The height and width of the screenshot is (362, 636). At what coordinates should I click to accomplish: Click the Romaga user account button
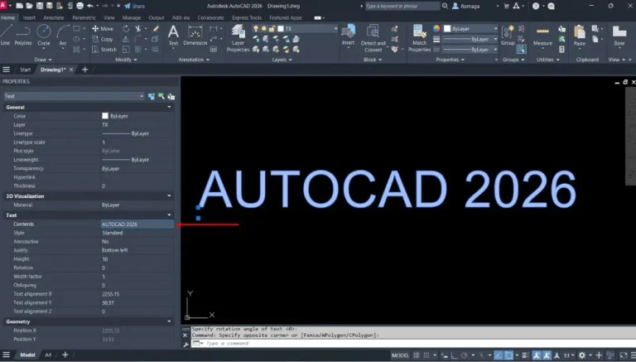coord(466,6)
